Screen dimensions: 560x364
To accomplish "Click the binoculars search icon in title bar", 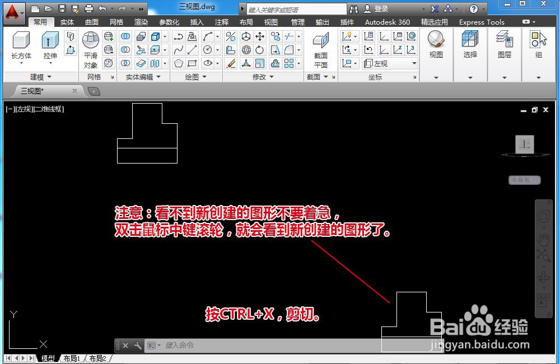I will [353, 9].
